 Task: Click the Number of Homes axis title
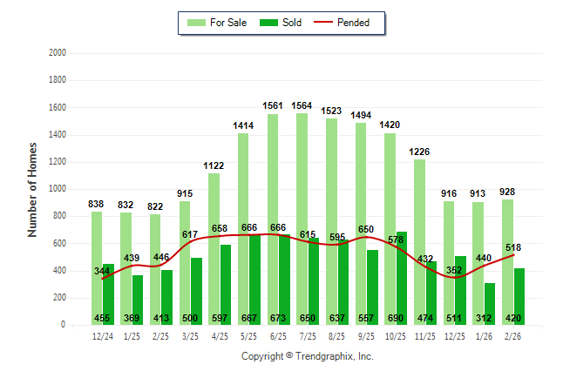pyautogui.click(x=32, y=189)
